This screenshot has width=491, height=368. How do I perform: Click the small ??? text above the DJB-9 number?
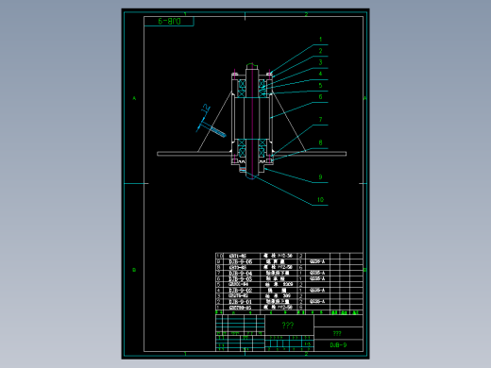337,333
